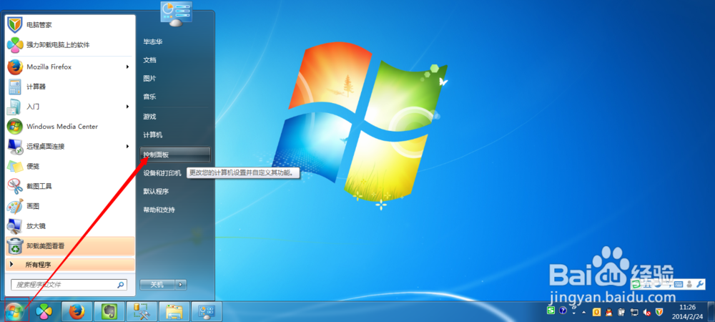Open 画图 Paint program

pyautogui.click(x=70, y=206)
